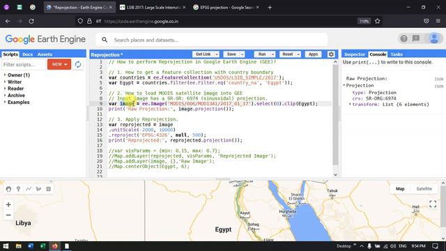This screenshot has width=446, height=251.
Task: Click the Apps button
Action: pyautogui.click(x=313, y=54)
